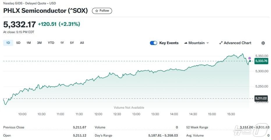Open chart settings gear icon

tap(263, 43)
